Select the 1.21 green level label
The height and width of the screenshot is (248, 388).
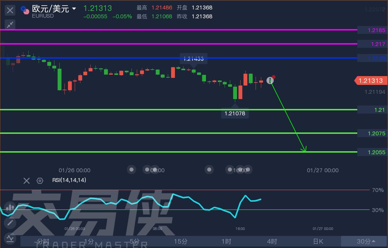372,110
